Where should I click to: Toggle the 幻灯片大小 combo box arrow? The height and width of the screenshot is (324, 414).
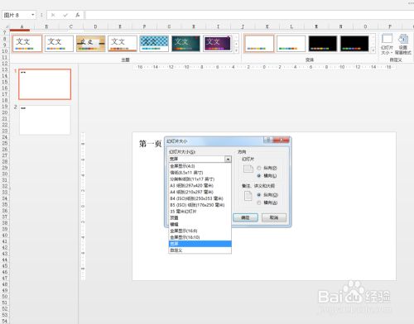(x=228, y=159)
